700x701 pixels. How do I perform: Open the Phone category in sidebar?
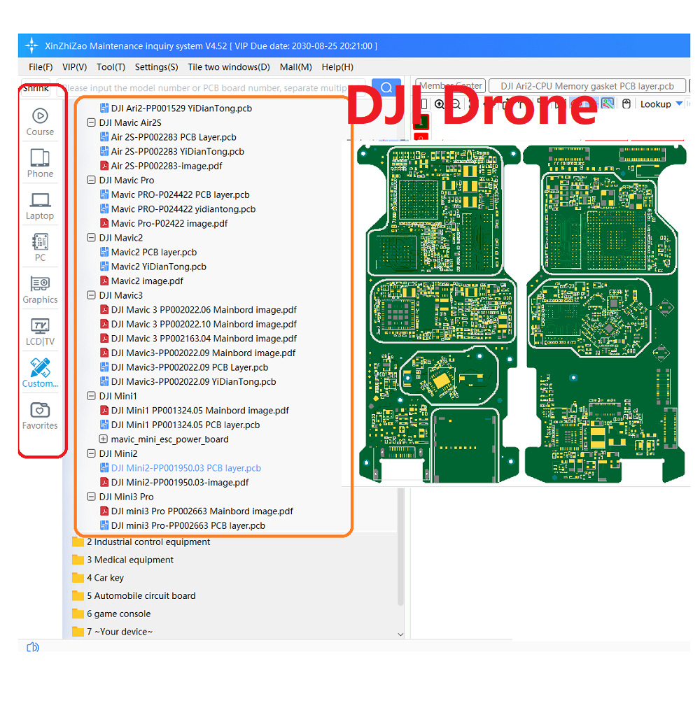(40, 164)
